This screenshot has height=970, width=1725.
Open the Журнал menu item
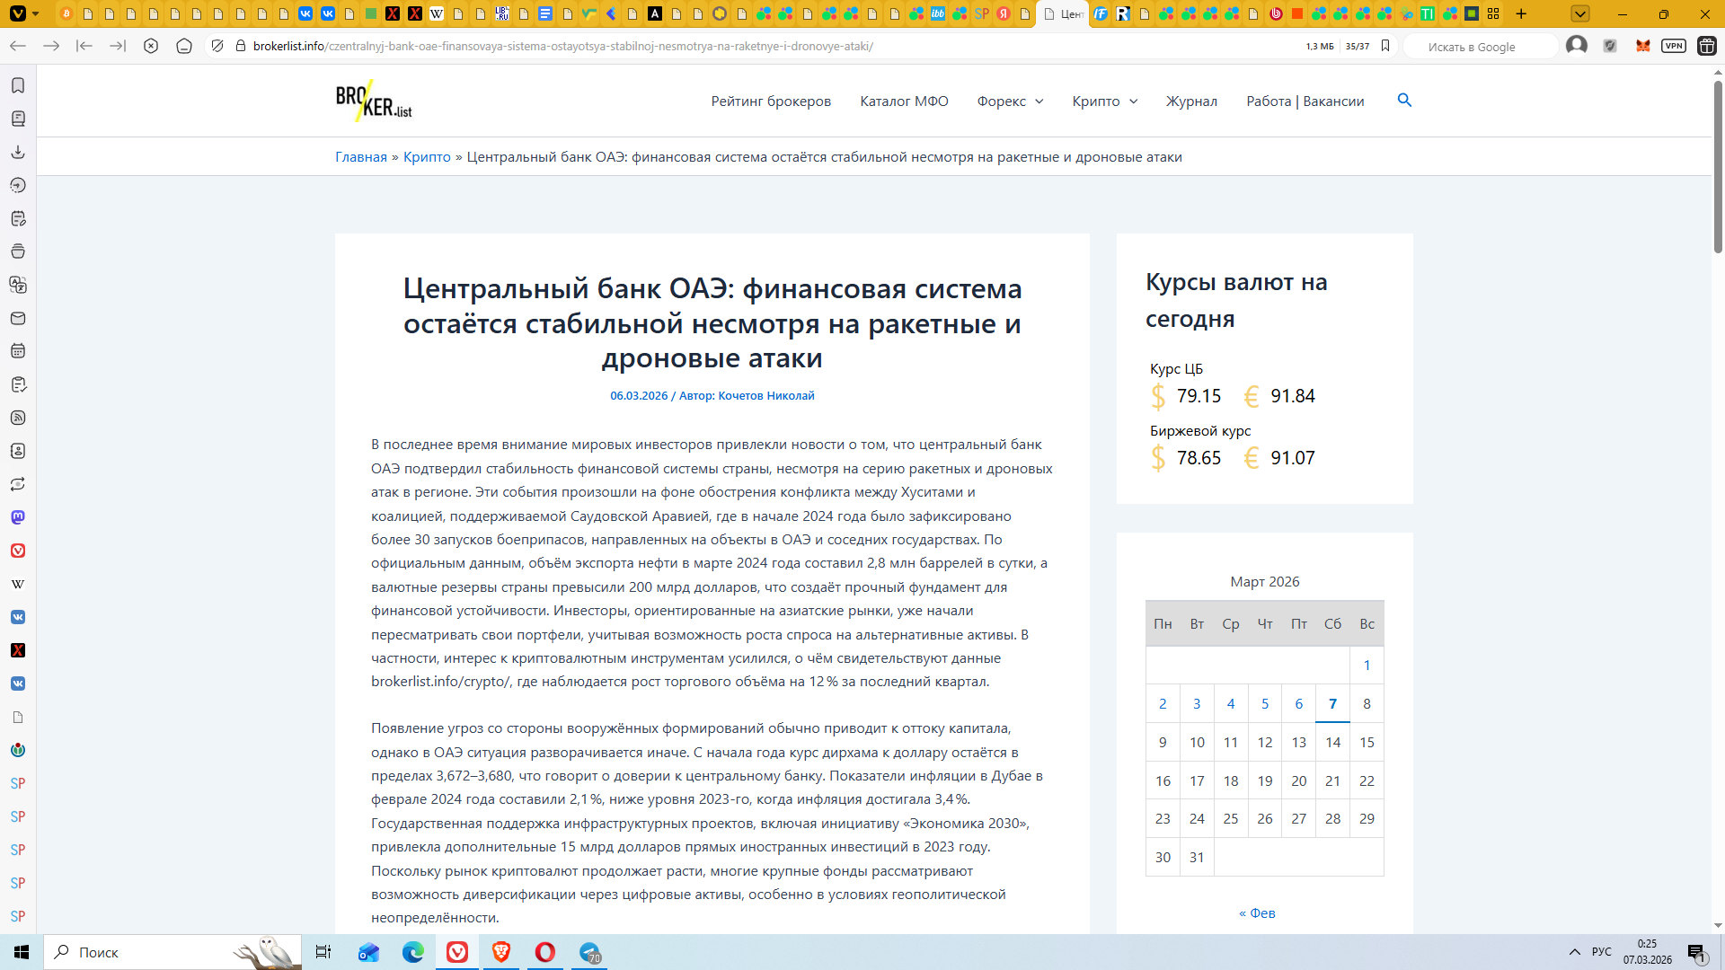point(1191,101)
